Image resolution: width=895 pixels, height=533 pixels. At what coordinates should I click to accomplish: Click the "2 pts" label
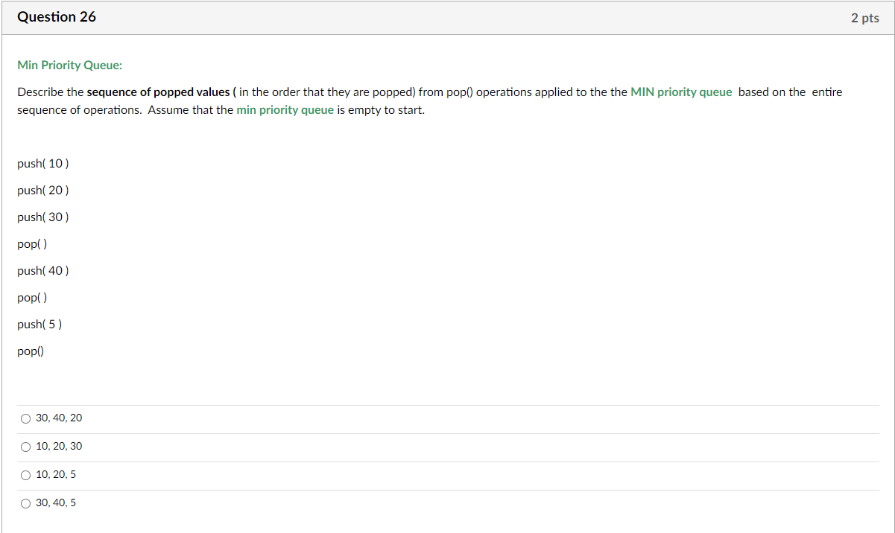pos(864,17)
